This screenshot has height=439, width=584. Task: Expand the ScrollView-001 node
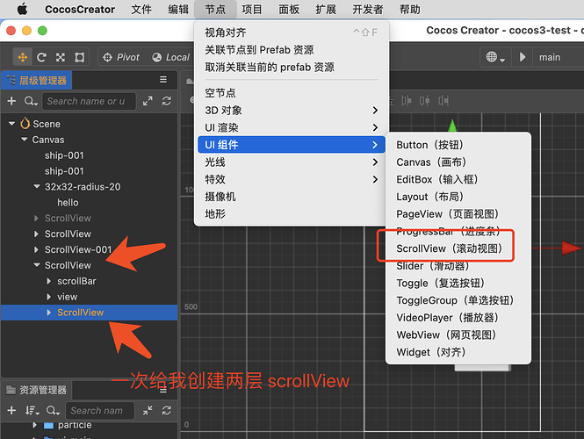click(37, 249)
